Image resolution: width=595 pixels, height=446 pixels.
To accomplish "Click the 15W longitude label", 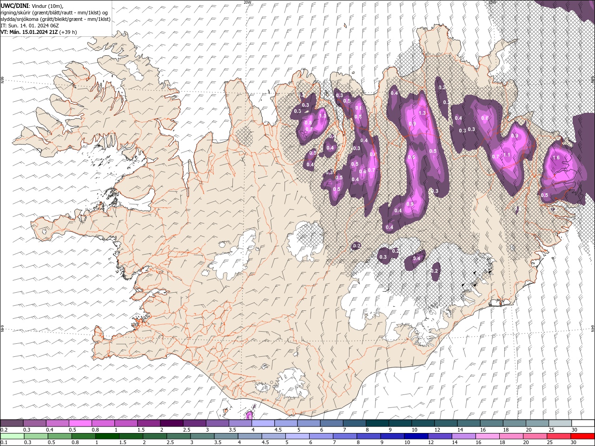I will point(492,2).
